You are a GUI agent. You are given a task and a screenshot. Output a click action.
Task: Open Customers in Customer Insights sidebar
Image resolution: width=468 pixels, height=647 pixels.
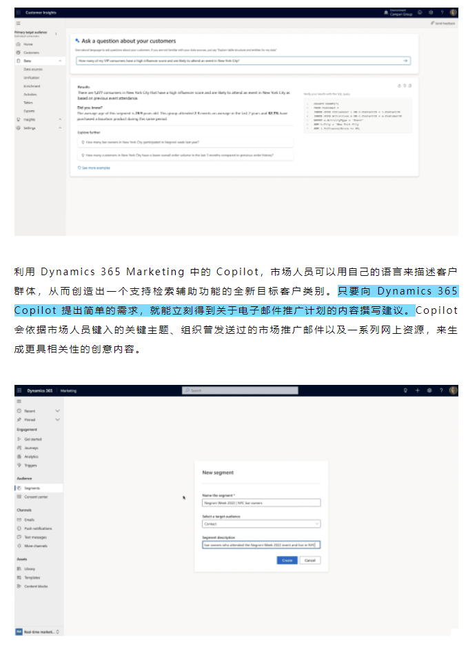(x=31, y=52)
